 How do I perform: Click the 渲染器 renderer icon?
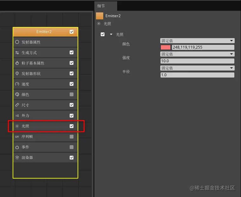pyautogui.click(x=17, y=158)
